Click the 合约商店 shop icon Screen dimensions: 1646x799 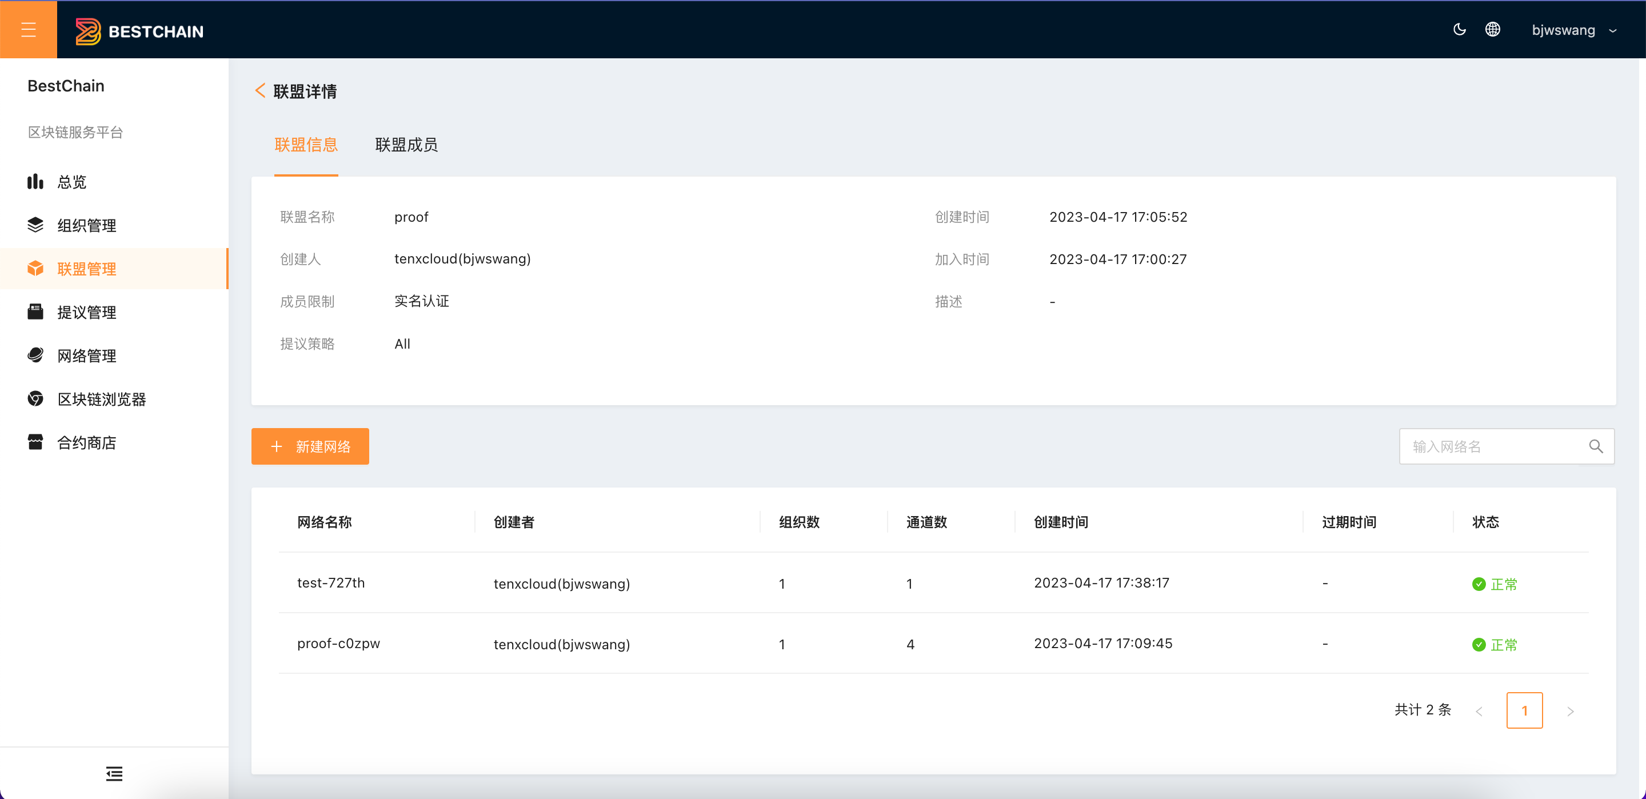click(x=35, y=442)
